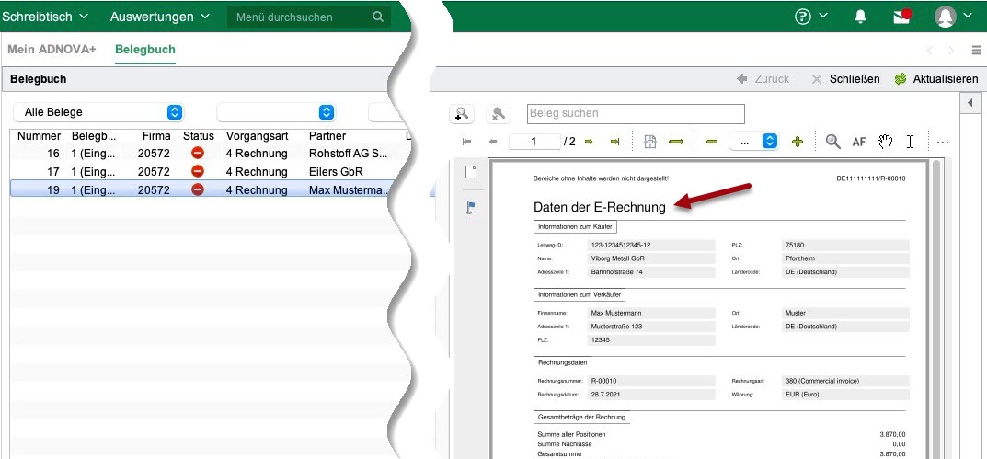The image size is (987, 459).
Task: Click the flag icon in viewer sidebar
Action: (x=470, y=208)
